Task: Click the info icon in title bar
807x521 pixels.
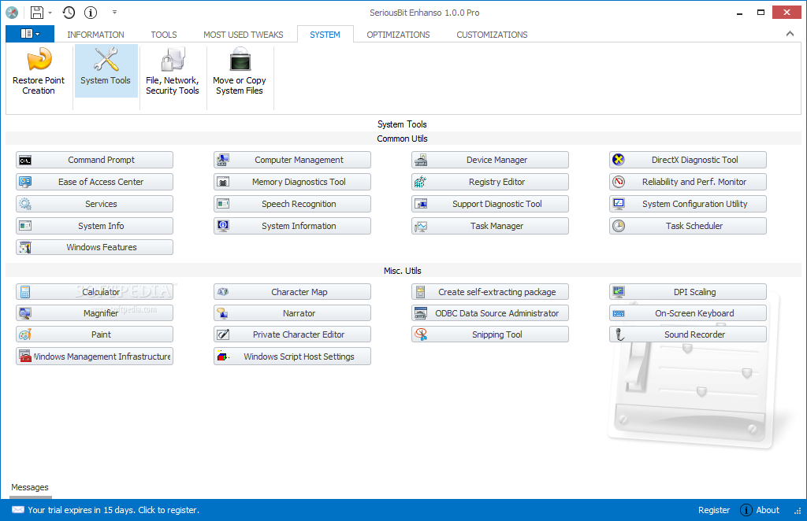Action: 91,13
